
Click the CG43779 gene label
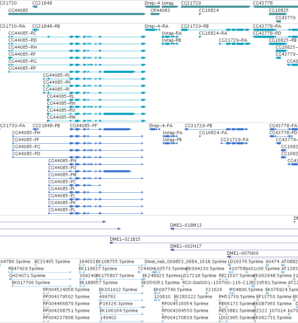[x=285, y=18]
